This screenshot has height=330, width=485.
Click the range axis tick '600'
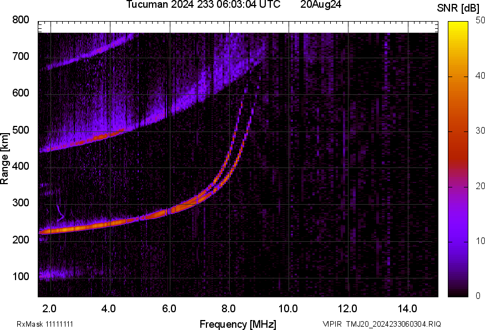(x=21, y=93)
